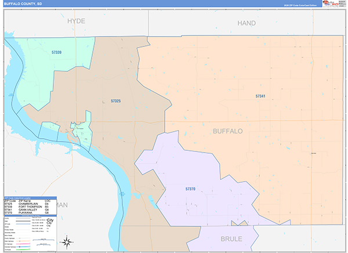This screenshot has width=348, height=253.
Task: Click the title text 'BUFFALO COUNTY, SD'
Action: point(23,4)
